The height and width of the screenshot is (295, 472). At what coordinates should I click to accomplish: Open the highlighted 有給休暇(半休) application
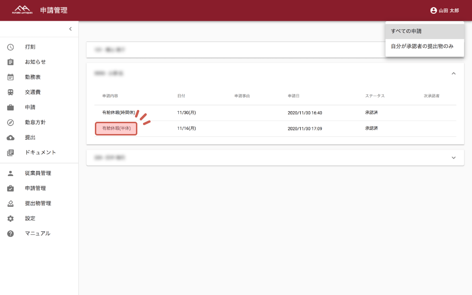(116, 128)
